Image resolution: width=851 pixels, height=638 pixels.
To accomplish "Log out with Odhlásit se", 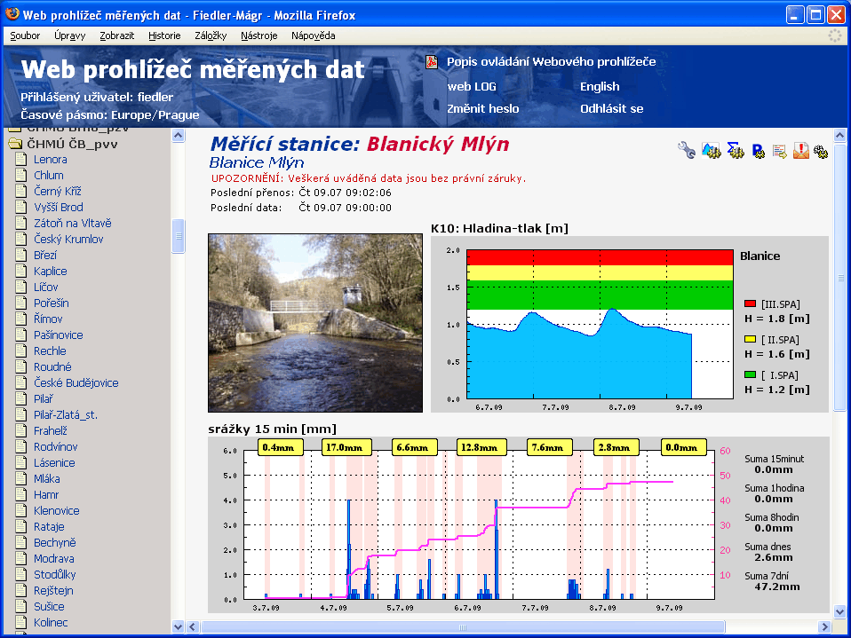I will click(612, 109).
